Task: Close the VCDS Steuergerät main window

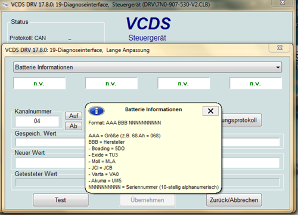Action: point(283,2)
